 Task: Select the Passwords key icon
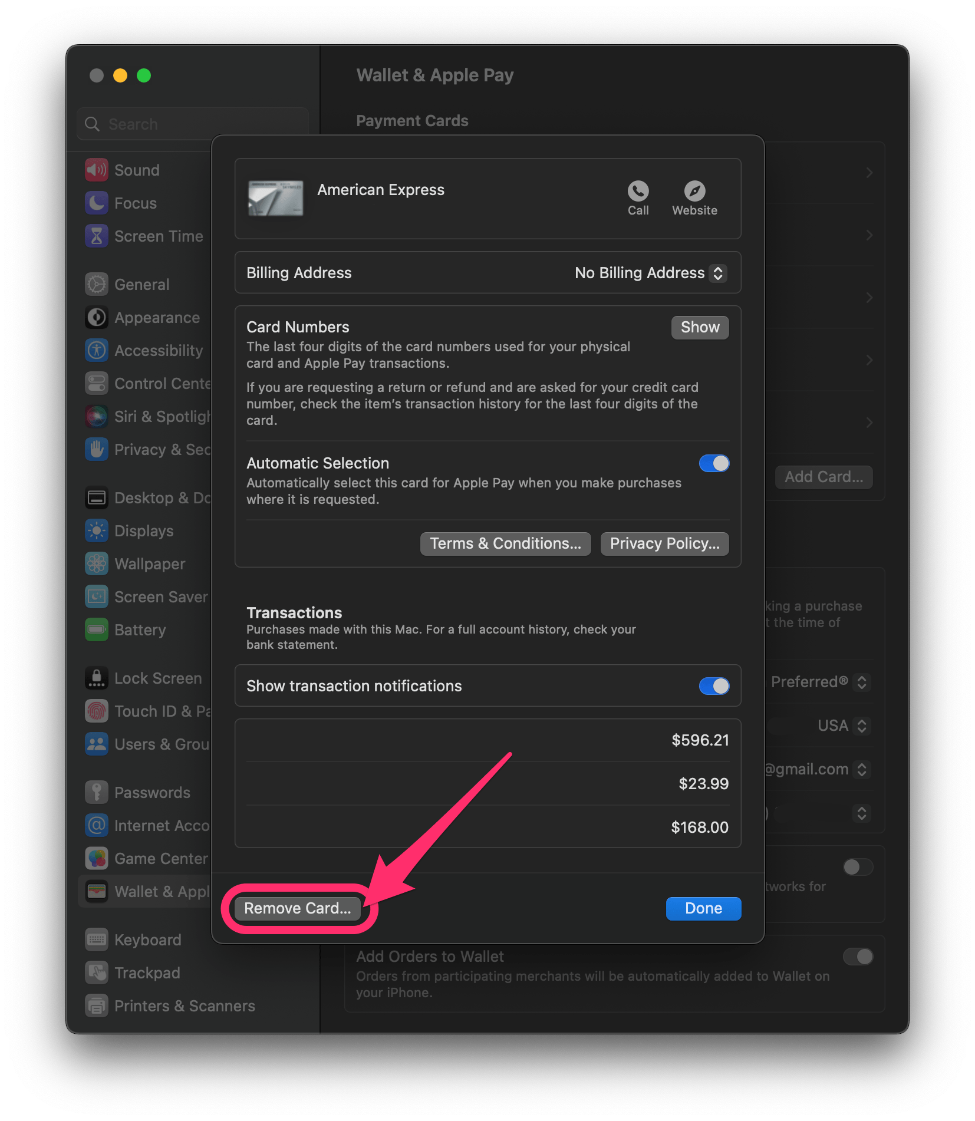point(97,792)
